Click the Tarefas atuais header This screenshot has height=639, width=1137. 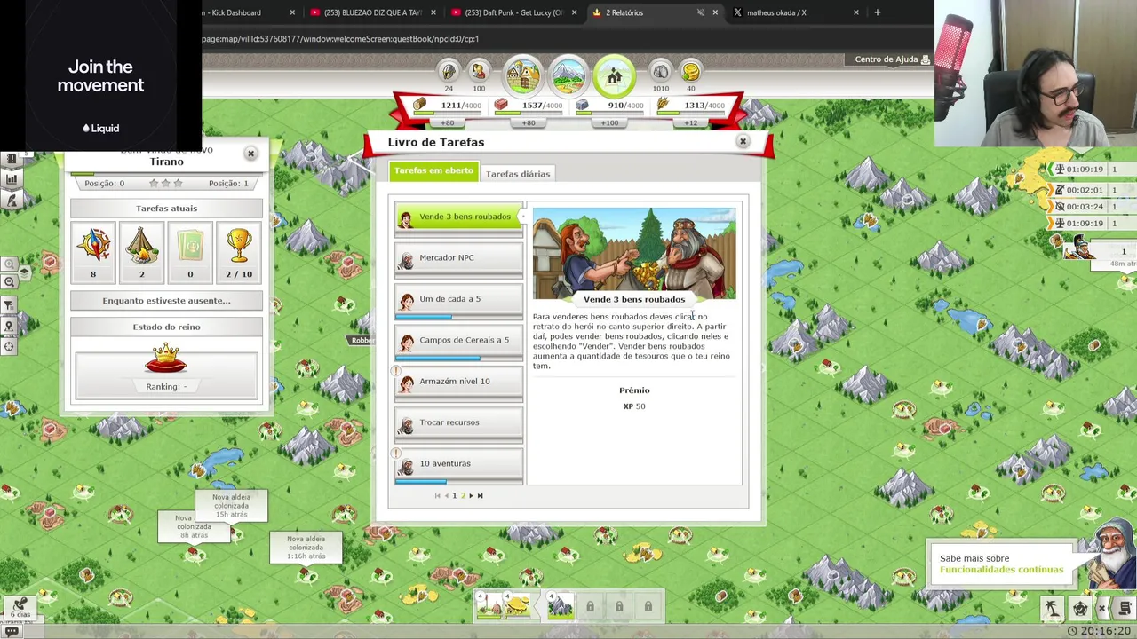(166, 208)
